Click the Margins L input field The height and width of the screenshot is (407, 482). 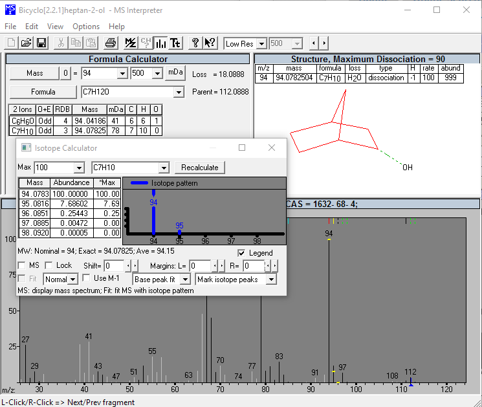coord(200,265)
